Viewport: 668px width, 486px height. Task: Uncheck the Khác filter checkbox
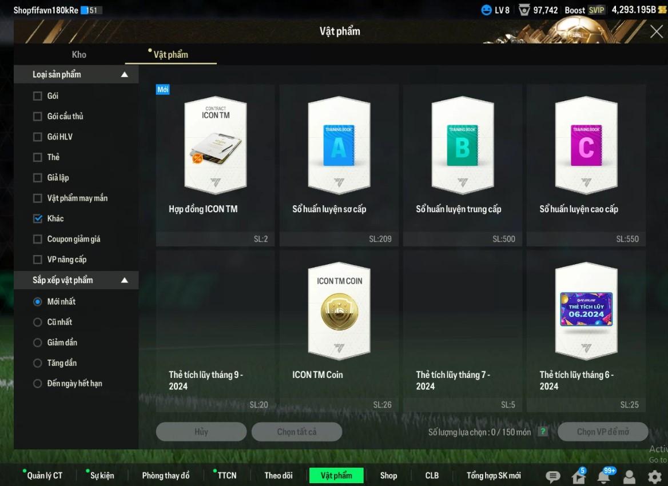pyautogui.click(x=38, y=218)
